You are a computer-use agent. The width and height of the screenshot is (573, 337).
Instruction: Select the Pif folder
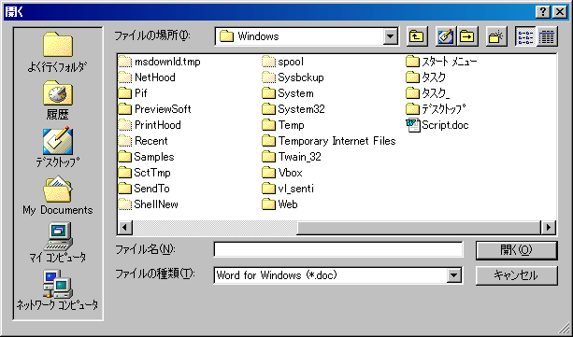(133, 93)
